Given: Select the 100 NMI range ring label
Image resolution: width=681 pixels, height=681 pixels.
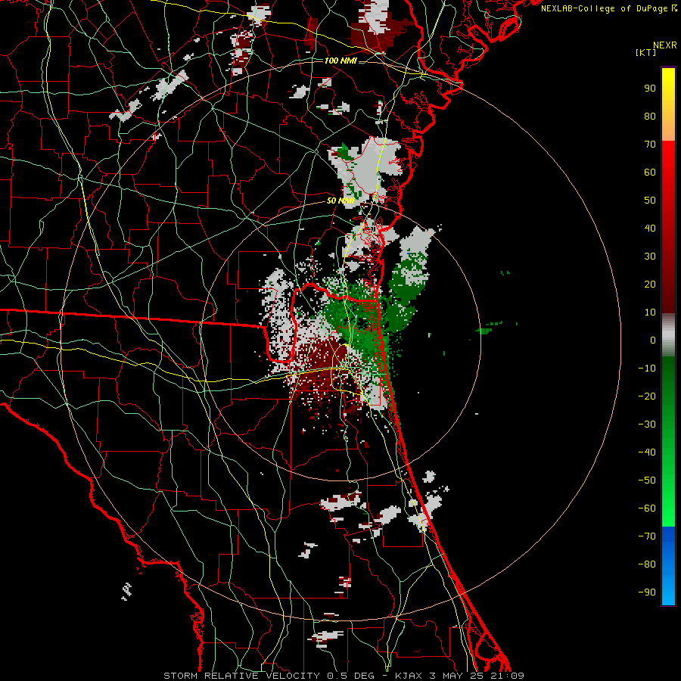Looking at the screenshot, I should [340, 61].
